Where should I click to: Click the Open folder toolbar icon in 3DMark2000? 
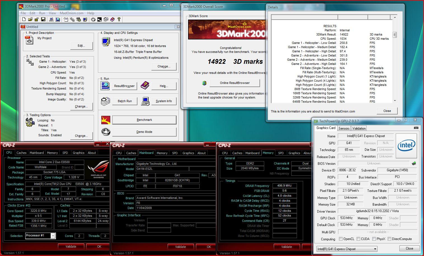pyautogui.click(x=30, y=19)
